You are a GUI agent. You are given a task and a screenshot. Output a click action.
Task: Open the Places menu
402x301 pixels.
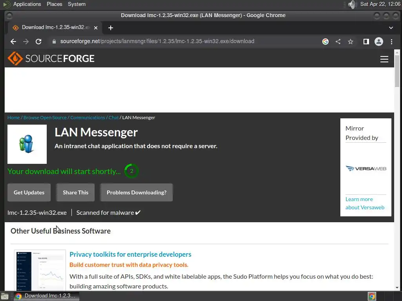click(x=54, y=4)
